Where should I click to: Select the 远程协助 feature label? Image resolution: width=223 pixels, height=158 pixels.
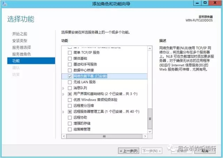80,117
